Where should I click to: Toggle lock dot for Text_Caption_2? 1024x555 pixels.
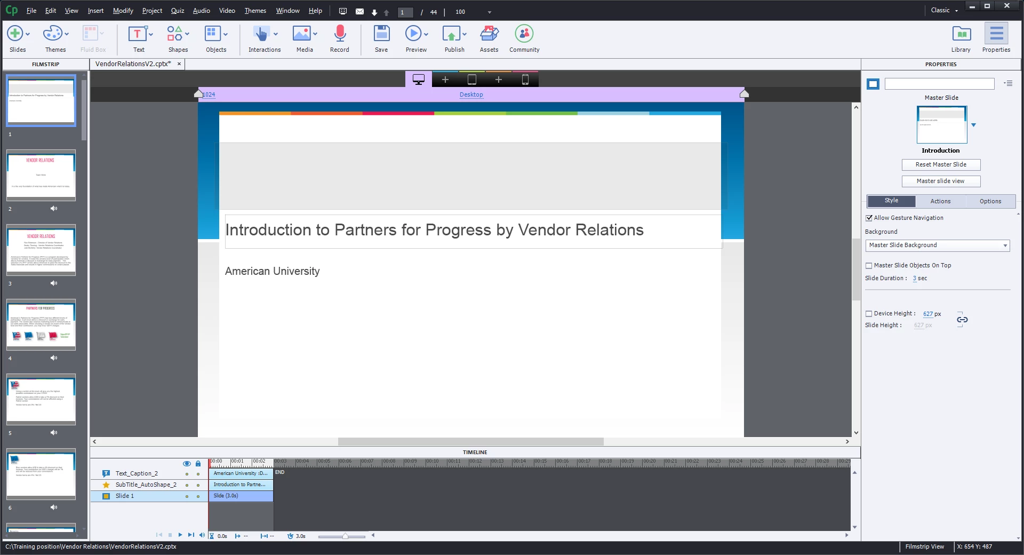pyautogui.click(x=198, y=474)
